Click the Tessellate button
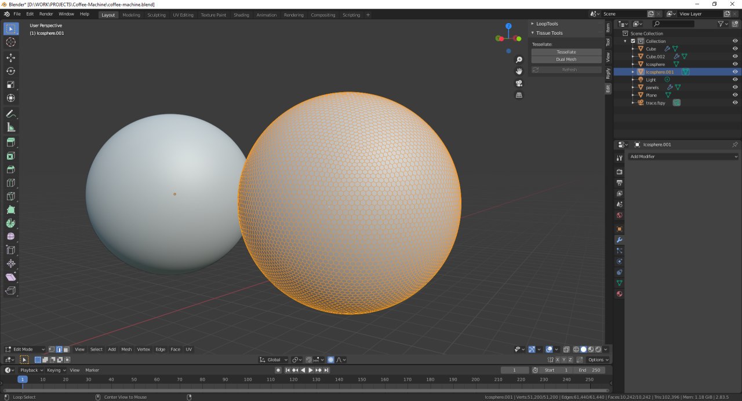The image size is (742, 401). click(x=566, y=52)
